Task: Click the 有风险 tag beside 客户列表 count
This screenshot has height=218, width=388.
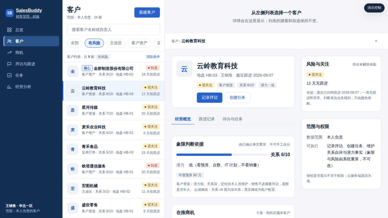Action: pyautogui.click(x=103, y=57)
